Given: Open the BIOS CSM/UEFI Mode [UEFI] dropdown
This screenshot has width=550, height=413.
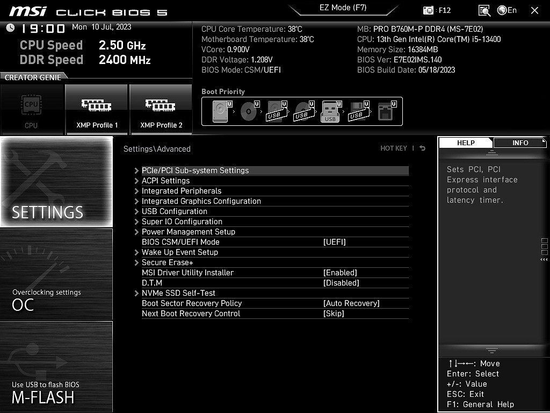Looking at the screenshot, I should pos(334,242).
